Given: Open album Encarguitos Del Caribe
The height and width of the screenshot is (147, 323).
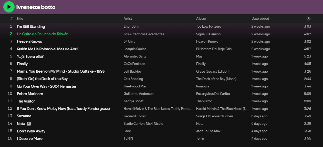Looking at the screenshot, I should pyautogui.click(x=213, y=94).
